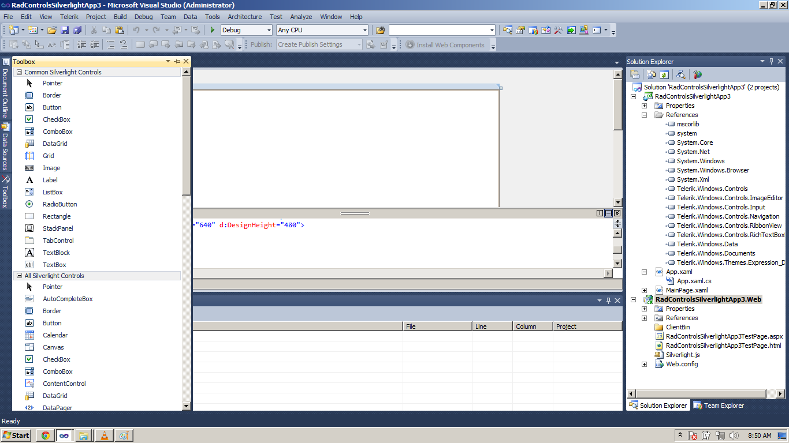Open the Debug configuration dropdown
The width and height of the screenshot is (789, 443).
click(269, 30)
